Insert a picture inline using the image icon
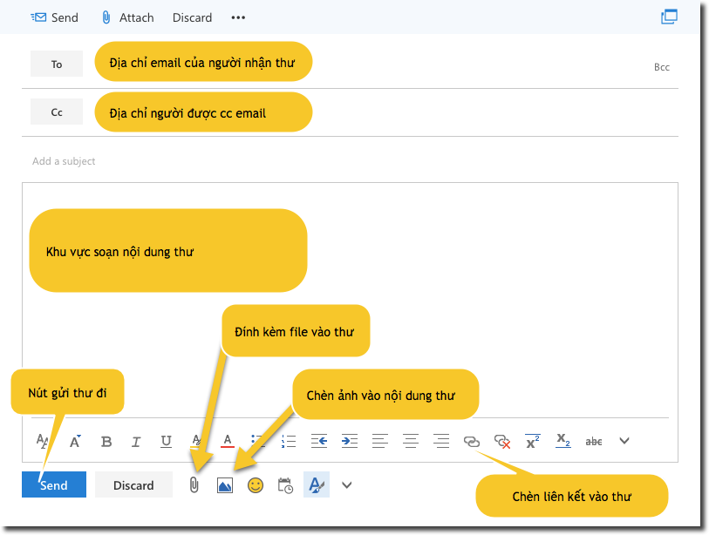This screenshot has width=709, height=535. [225, 485]
